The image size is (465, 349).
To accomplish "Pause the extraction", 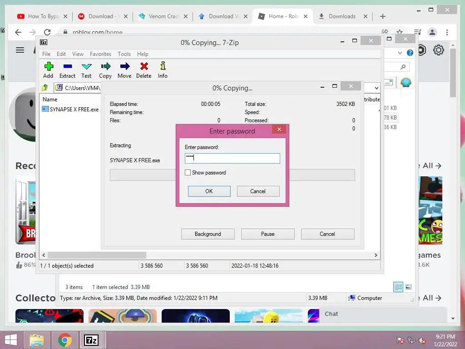I will pyautogui.click(x=267, y=234).
